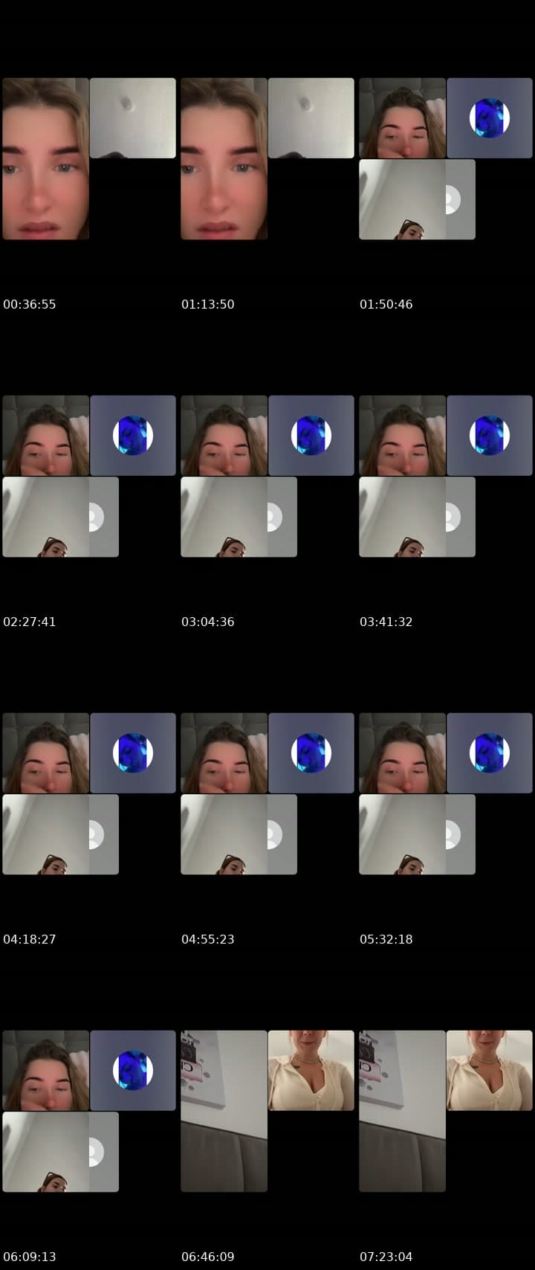The image size is (535, 1270).
Task: Select the wall-and-sofa tile in the 06:46:09 frame
Action: point(224,1111)
